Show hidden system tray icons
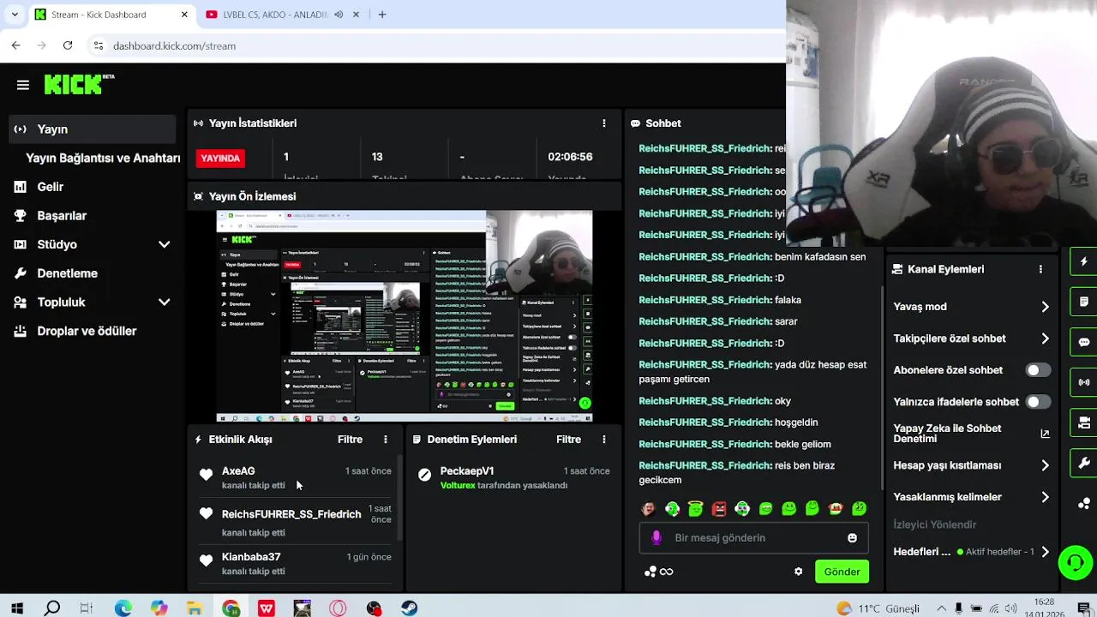 click(942, 608)
